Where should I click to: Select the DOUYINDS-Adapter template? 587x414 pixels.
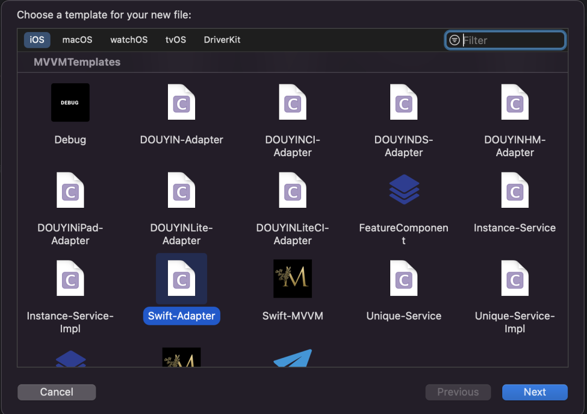tap(404, 102)
